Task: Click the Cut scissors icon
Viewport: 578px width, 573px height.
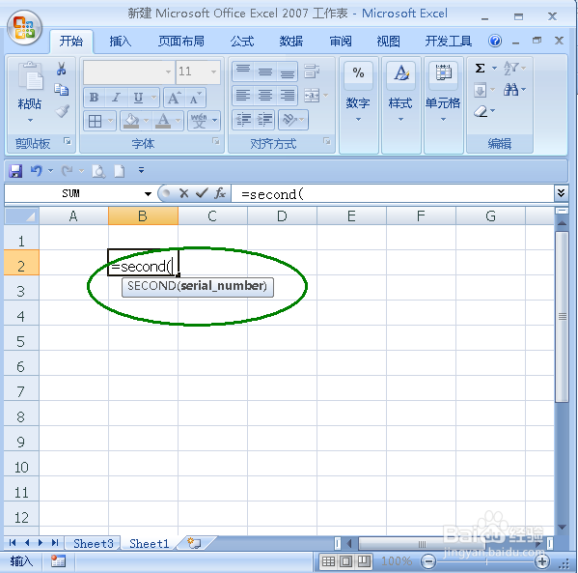Action: click(x=61, y=69)
